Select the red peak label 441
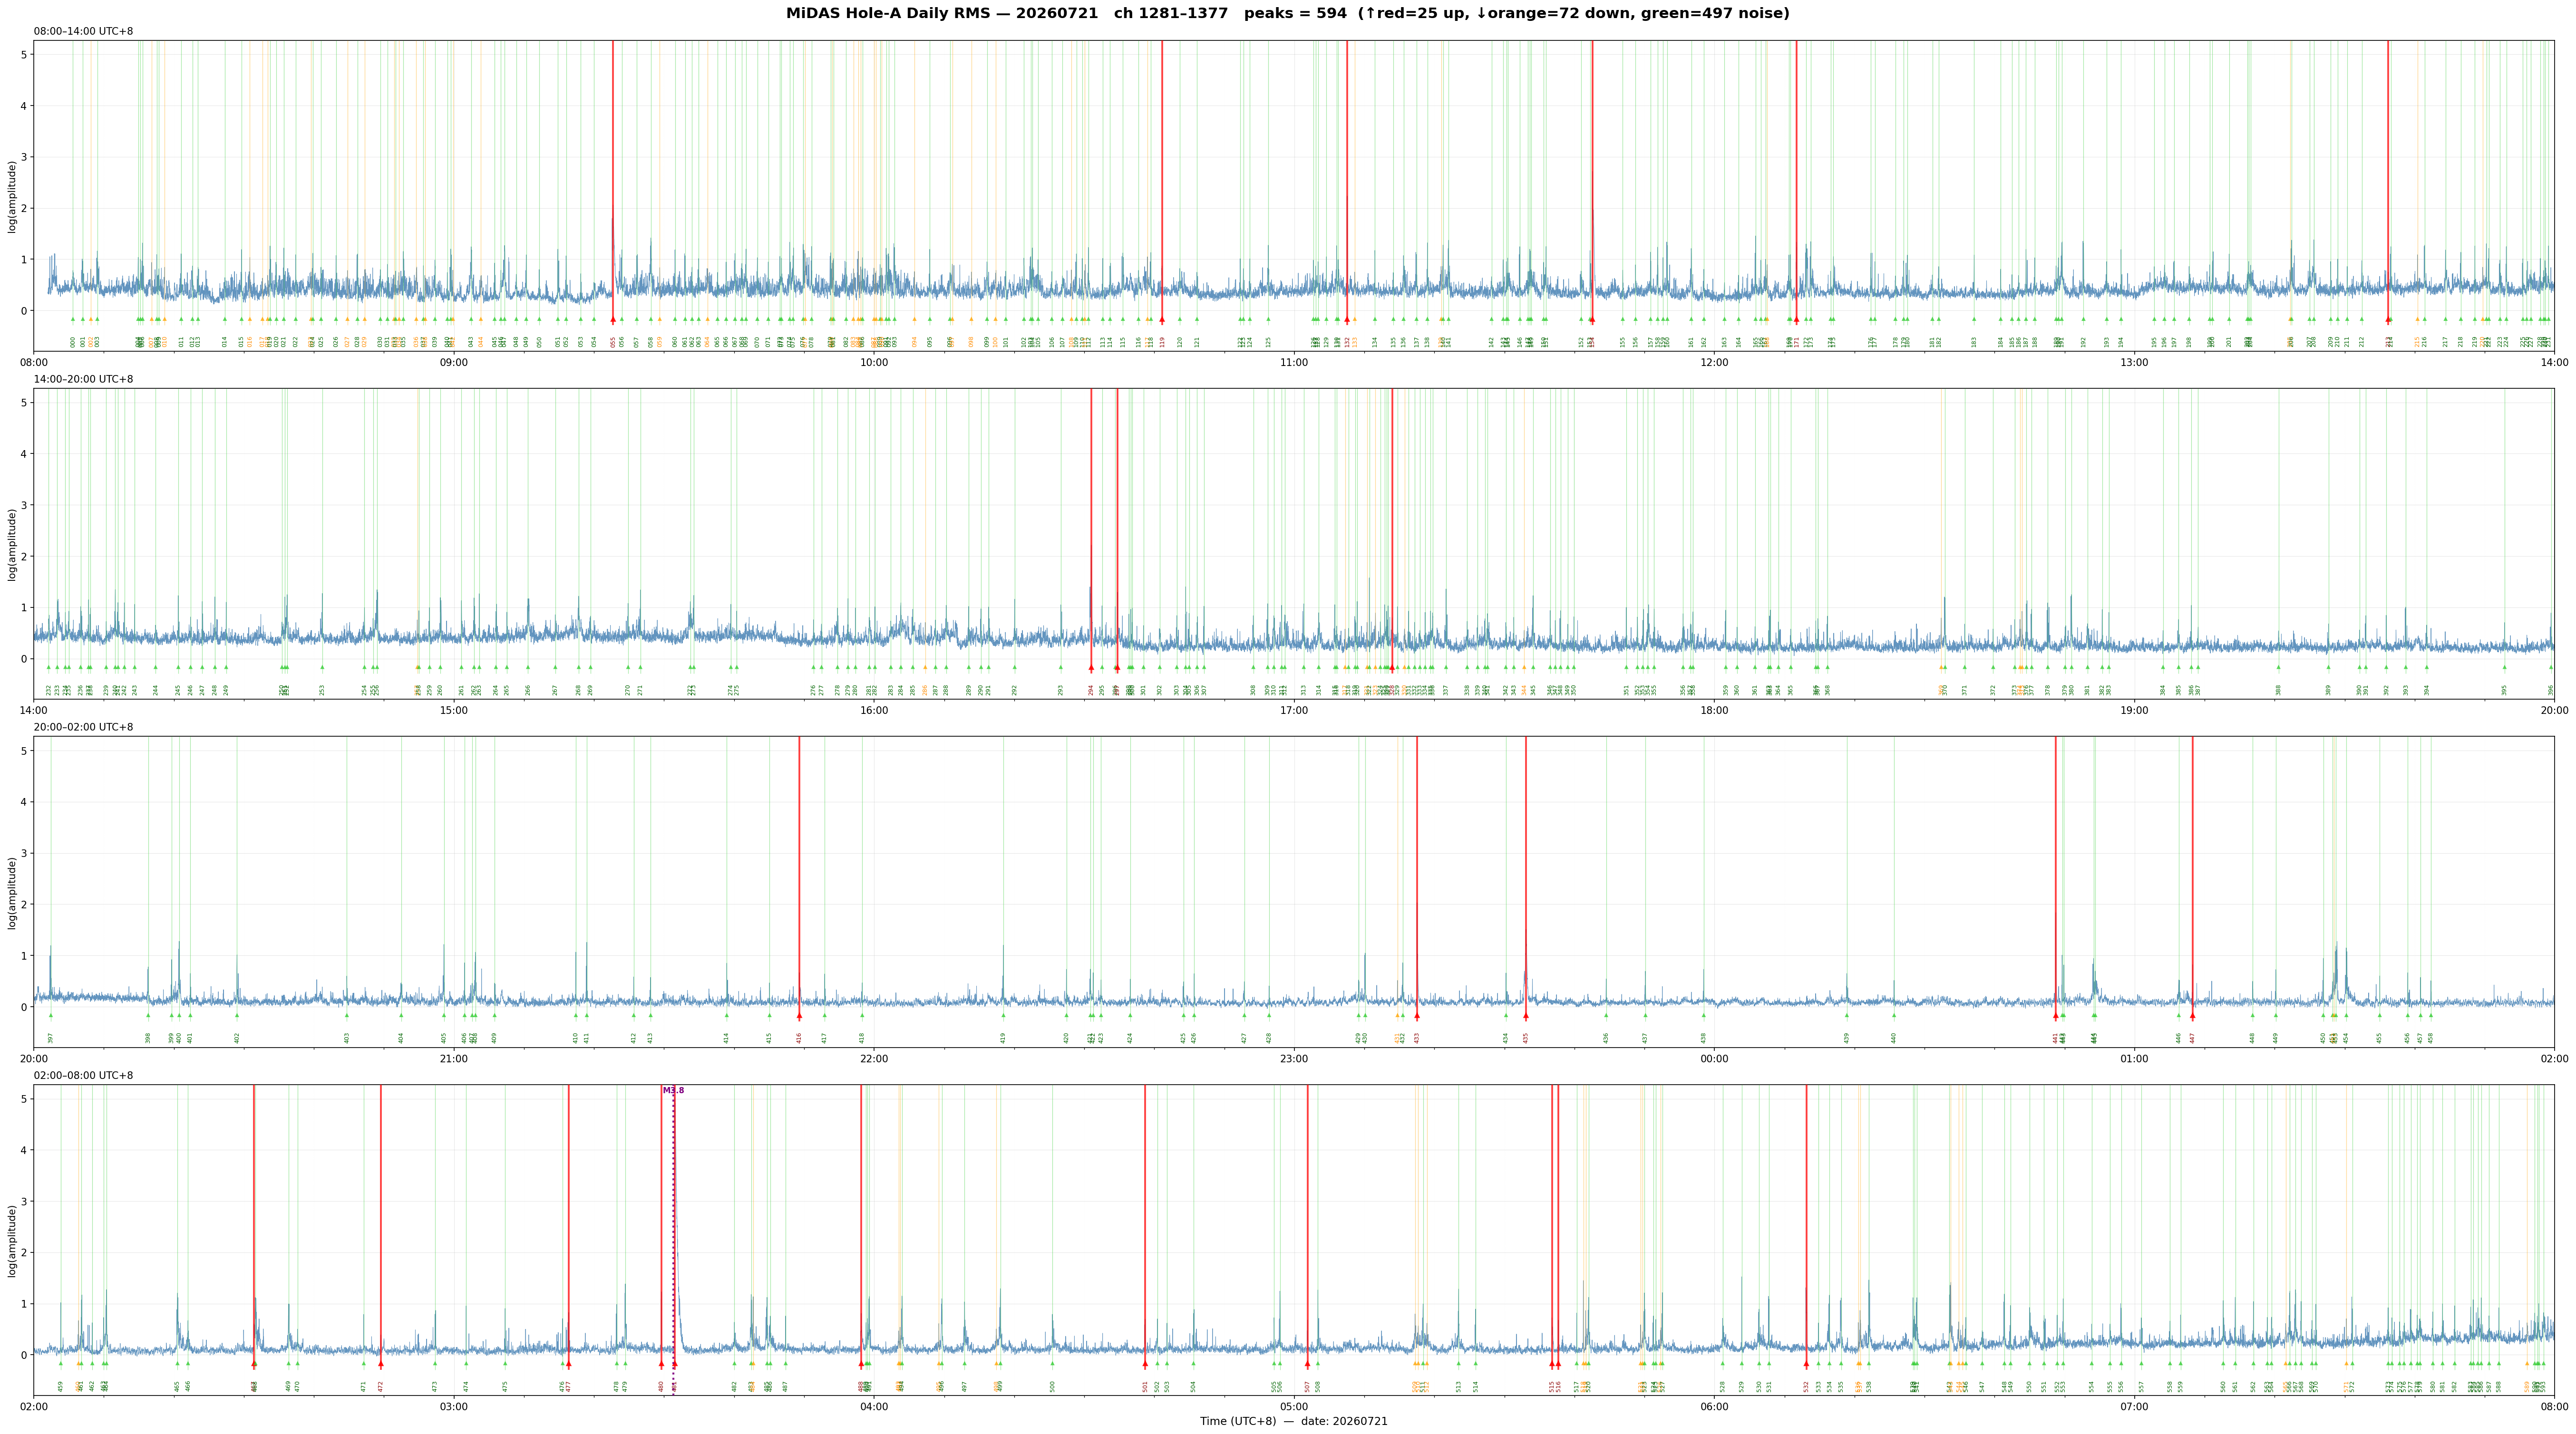Image resolution: width=2576 pixels, height=1434 pixels. click(x=2056, y=1038)
